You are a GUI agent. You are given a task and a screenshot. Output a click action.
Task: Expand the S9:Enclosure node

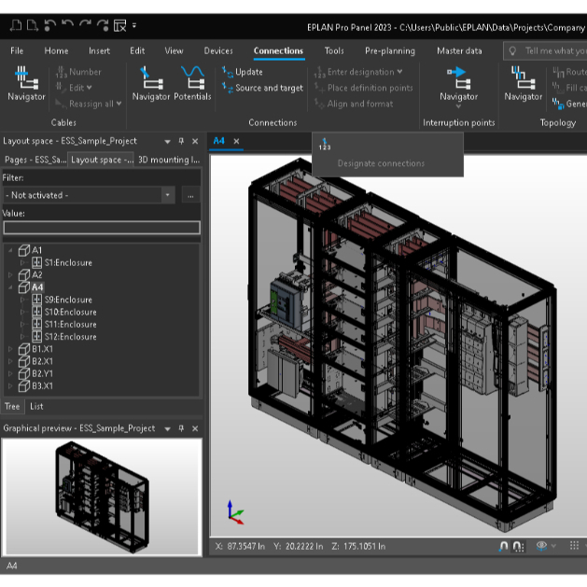tap(22, 300)
